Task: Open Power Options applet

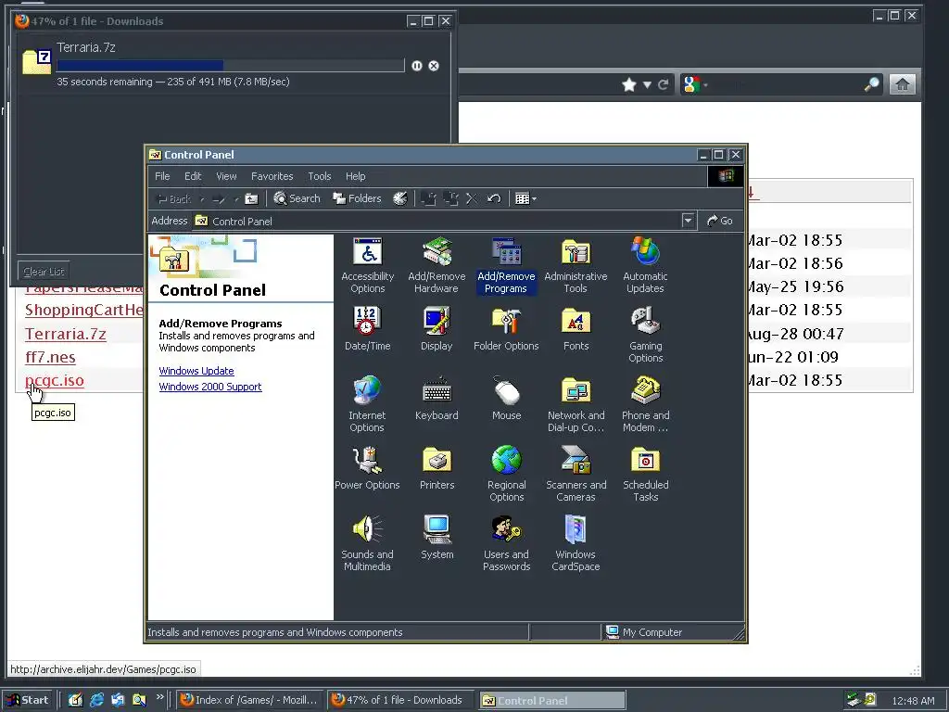Action: (x=367, y=468)
